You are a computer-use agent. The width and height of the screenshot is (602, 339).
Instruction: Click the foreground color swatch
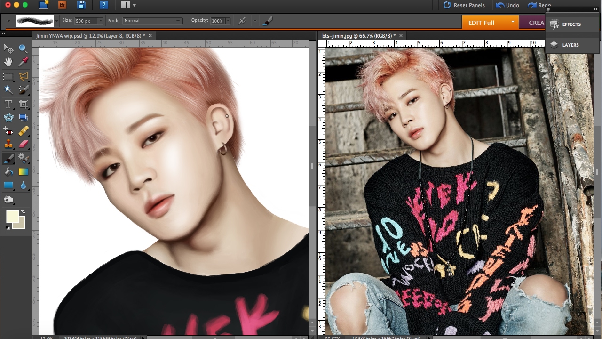tap(12, 217)
